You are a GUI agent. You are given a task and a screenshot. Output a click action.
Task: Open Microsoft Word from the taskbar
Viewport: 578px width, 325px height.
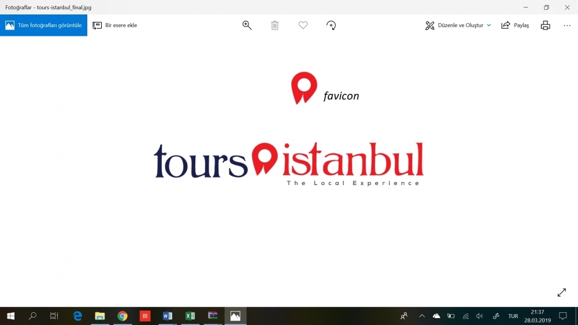tap(168, 316)
